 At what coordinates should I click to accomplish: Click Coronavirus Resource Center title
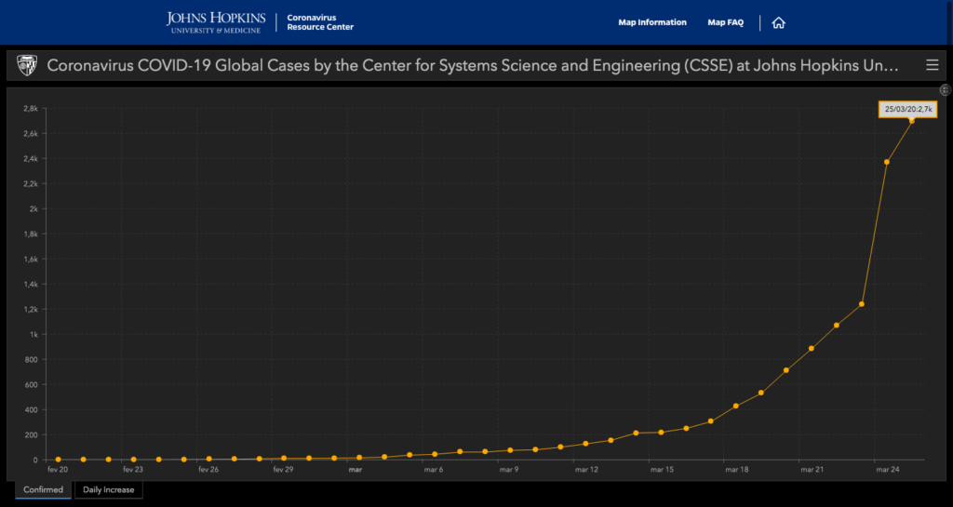coord(320,22)
